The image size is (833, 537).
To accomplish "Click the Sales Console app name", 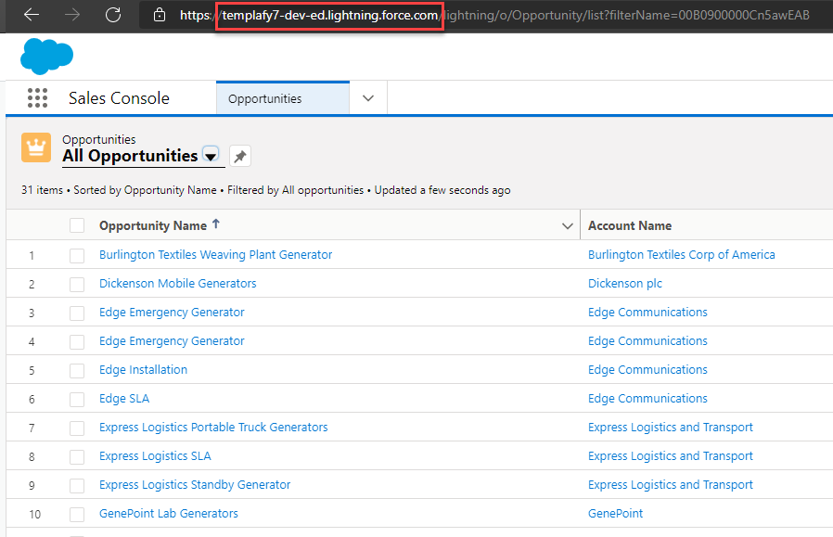I will (x=119, y=96).
